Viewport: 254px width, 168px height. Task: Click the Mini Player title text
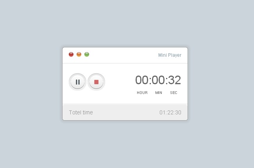click(x=170, y=55)
